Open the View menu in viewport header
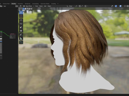The width and height of the screenshot is (129, 96). tap(37, 6)
